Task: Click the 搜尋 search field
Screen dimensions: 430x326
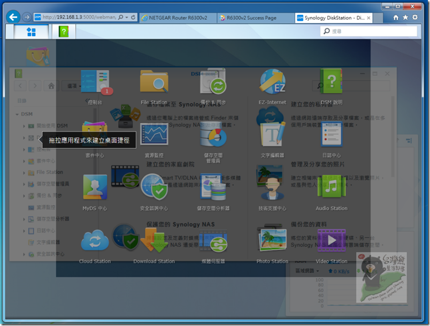Action: coord(369,32)
